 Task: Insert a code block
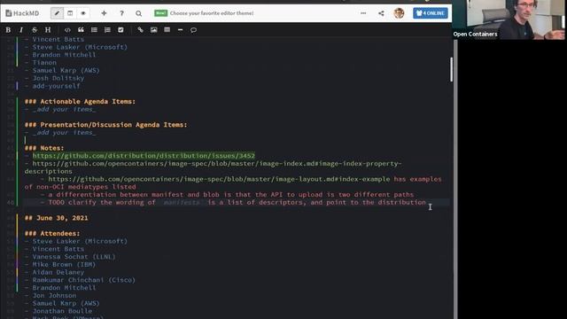67,30
